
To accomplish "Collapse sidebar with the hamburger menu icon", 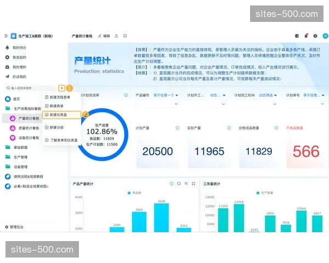I will (6, 36).
